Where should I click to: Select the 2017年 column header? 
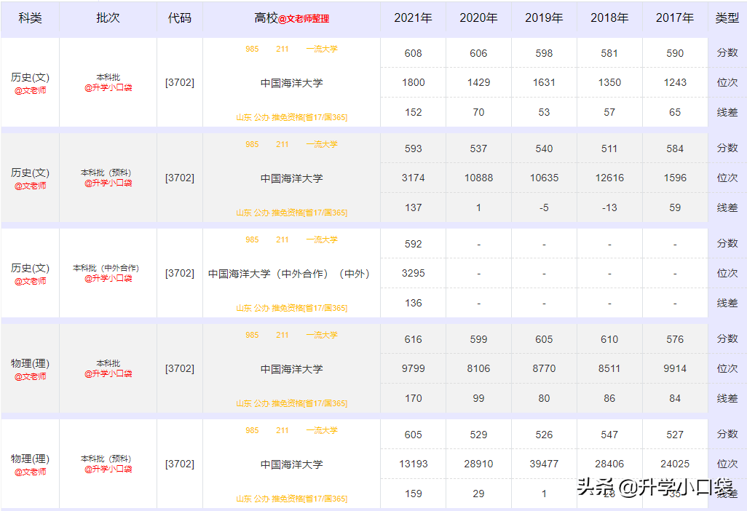[675, 18]
